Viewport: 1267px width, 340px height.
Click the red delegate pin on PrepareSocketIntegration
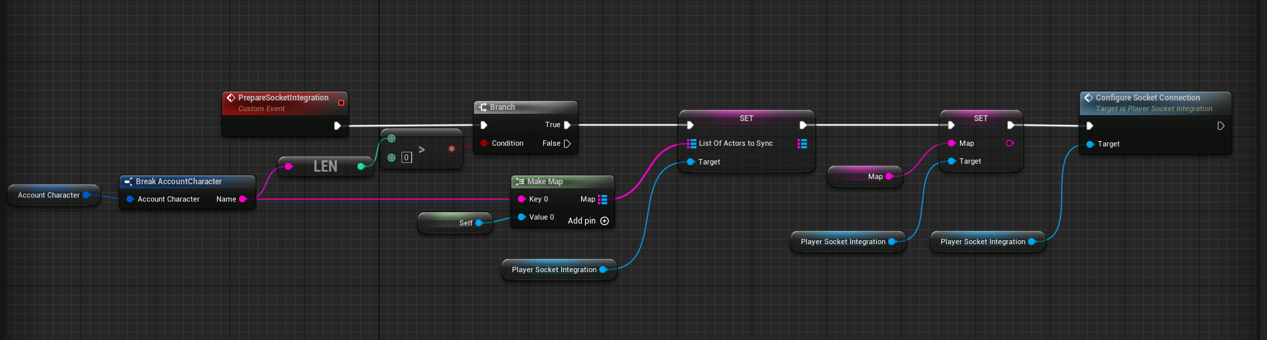[x=341, y=102]
